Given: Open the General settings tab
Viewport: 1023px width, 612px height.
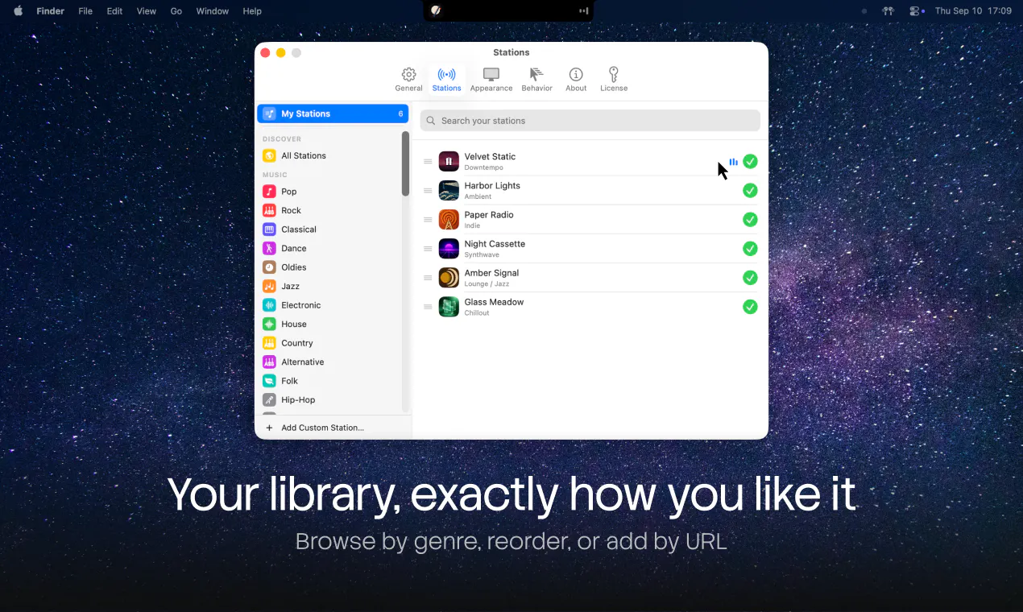Looking at the screenshot, I should click(x=408, y=79).
